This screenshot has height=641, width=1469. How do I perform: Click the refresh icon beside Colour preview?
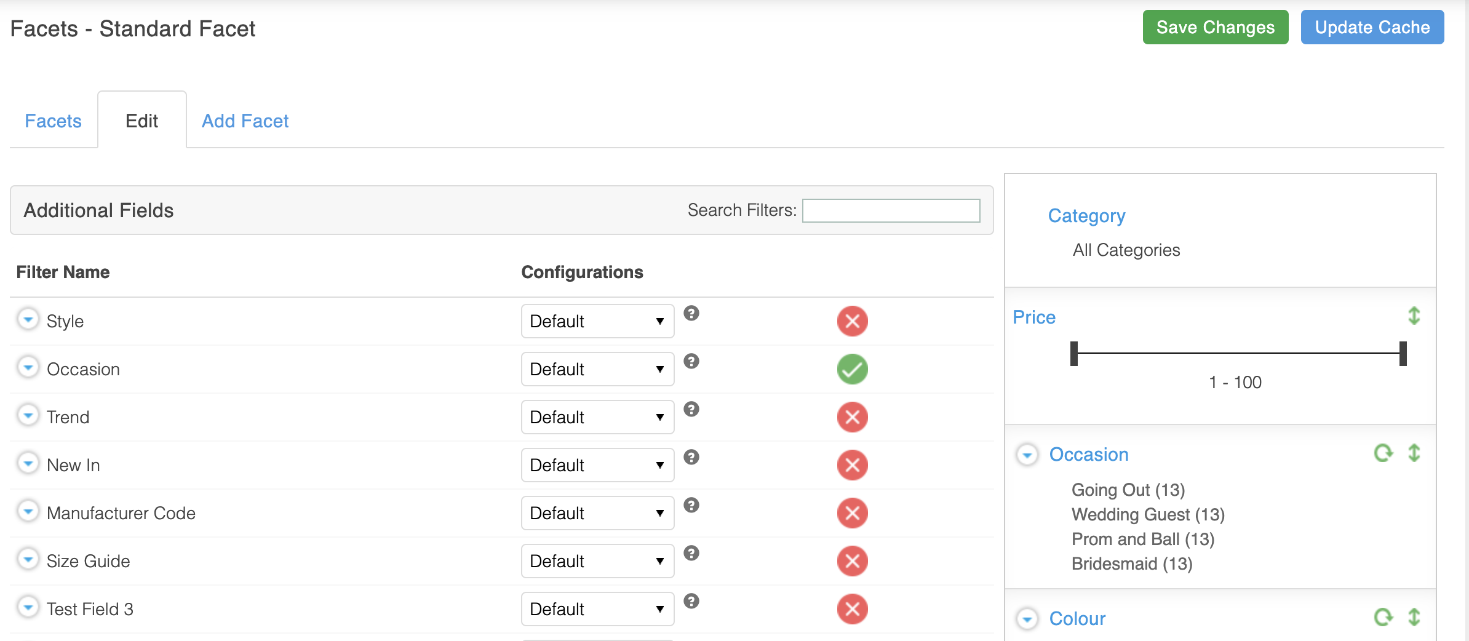pyautogui.click(x=1383, y=617)
